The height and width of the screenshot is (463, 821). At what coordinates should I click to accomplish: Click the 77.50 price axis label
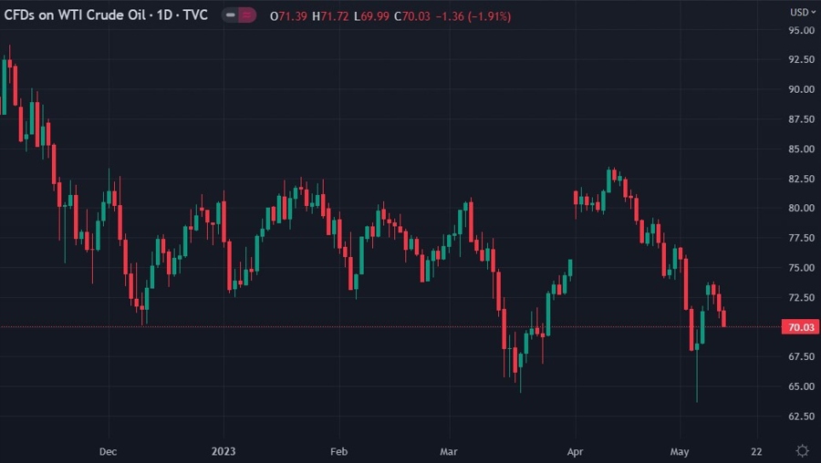point(801,238)
